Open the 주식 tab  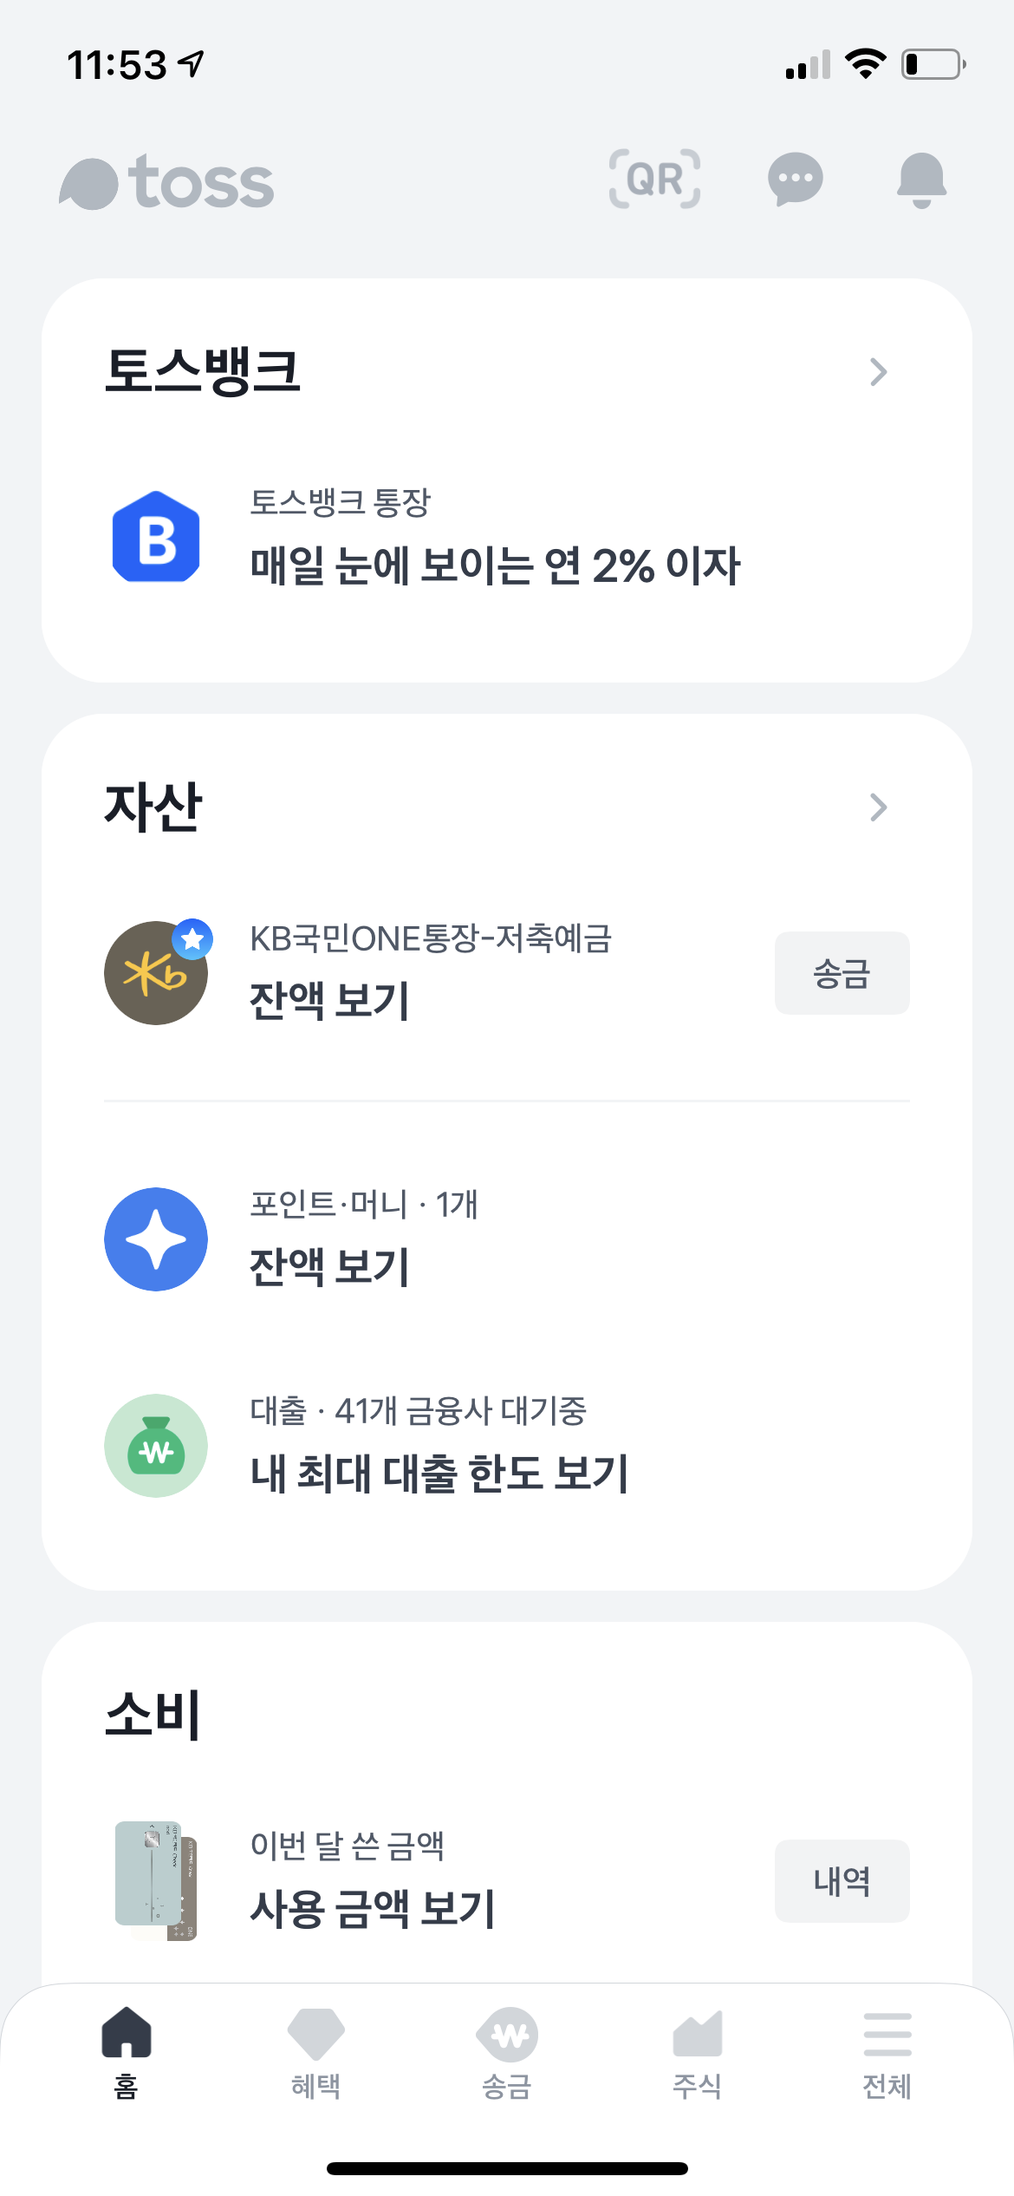click(x=697, y=2053)
